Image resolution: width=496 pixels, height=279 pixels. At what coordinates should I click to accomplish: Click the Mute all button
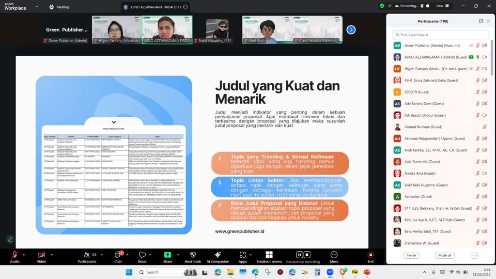pyautogui.click(x=444, y=255)
